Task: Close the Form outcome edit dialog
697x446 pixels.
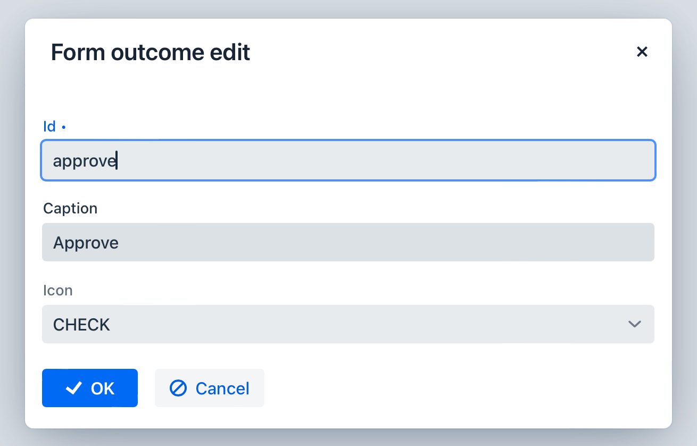Action: [642, 52]
